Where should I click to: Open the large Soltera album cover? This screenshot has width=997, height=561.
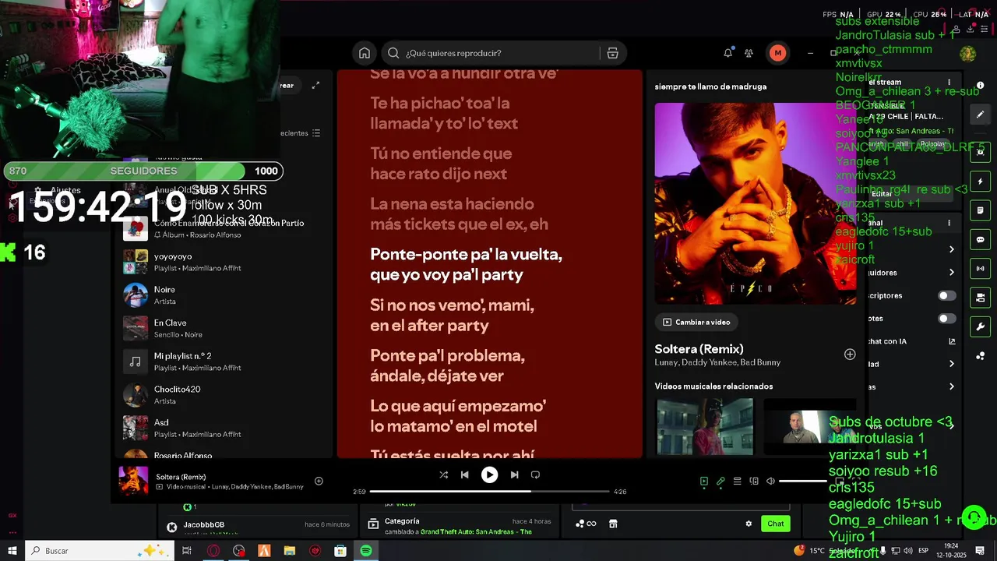pyautogui.click(x=756, y=203)
